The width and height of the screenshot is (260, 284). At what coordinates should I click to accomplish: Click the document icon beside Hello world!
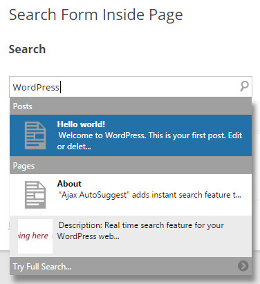[35, 135]
